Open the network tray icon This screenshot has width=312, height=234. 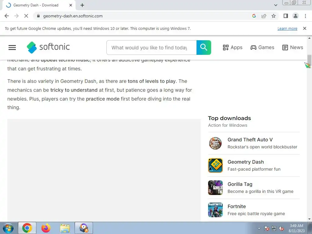274,228
